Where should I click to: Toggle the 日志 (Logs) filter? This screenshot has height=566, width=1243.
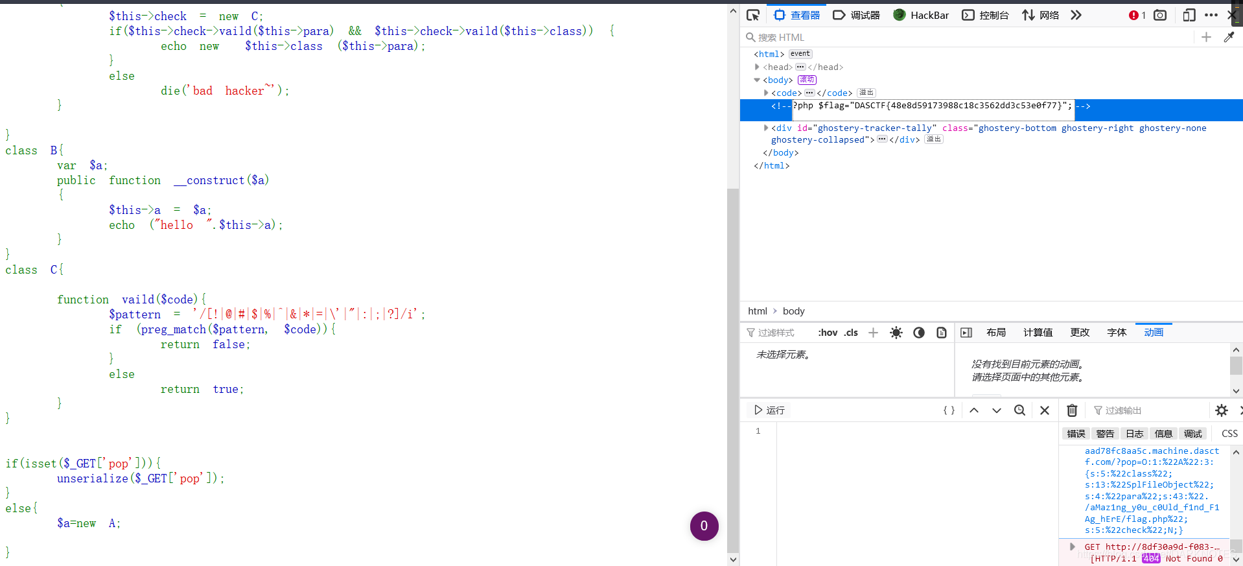pyautogui.click(x=1134, y=434)
